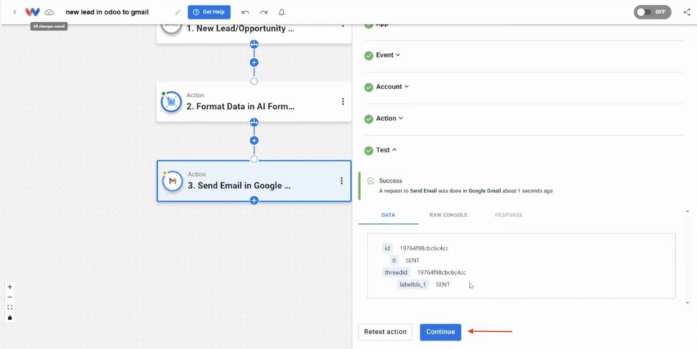Image resolution: width=697 pixels, height=349 pixels.
Task: Select step 2 Format Data in AI card
Action: click(x=254, y=101)
